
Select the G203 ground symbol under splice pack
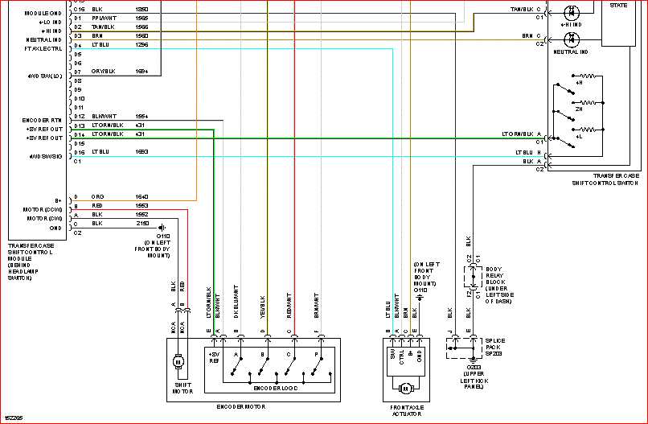point(474,360)
